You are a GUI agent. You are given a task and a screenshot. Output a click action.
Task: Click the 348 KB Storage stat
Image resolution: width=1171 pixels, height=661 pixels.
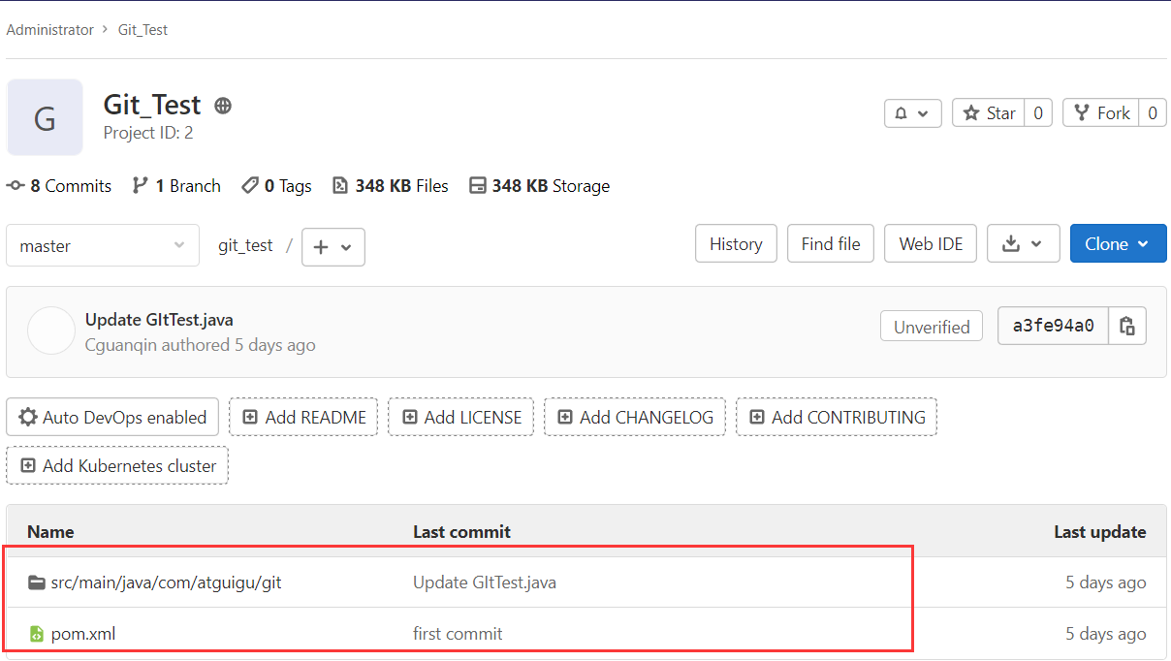pyautogui.click(x=540, y=186)
